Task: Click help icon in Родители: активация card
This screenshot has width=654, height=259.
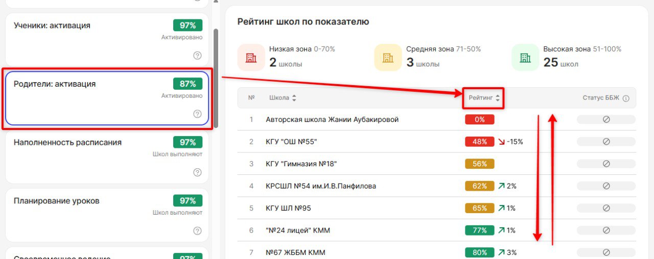Action: [197, 114]
